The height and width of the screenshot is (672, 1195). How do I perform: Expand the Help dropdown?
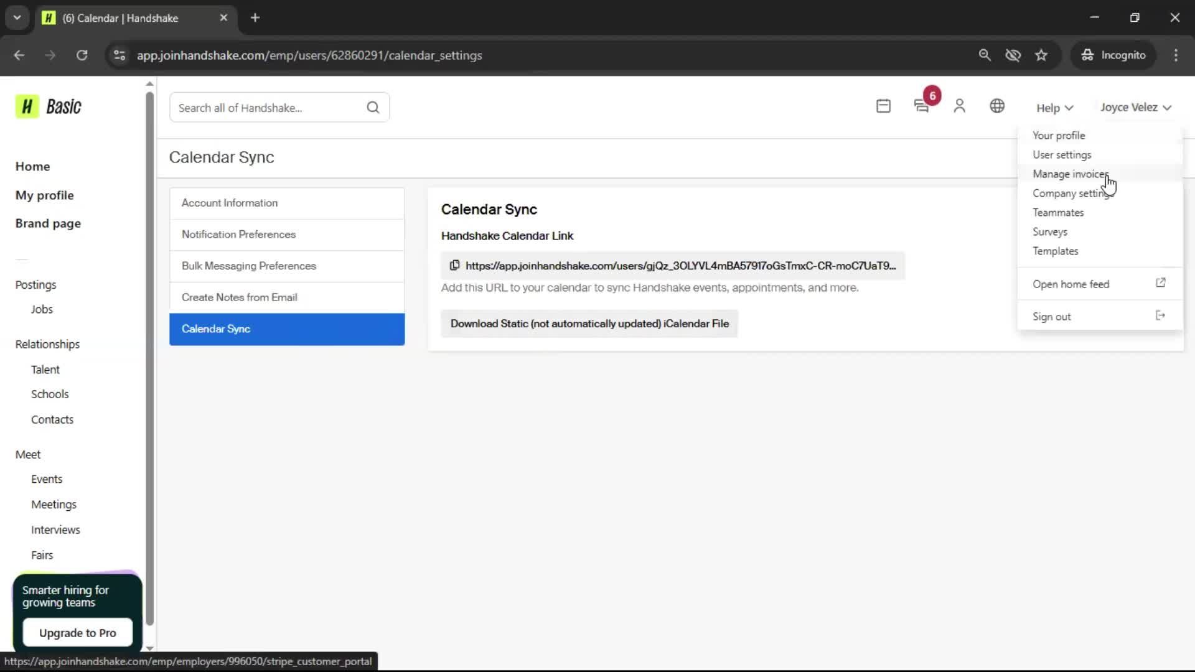click(x=1054, y=108)
